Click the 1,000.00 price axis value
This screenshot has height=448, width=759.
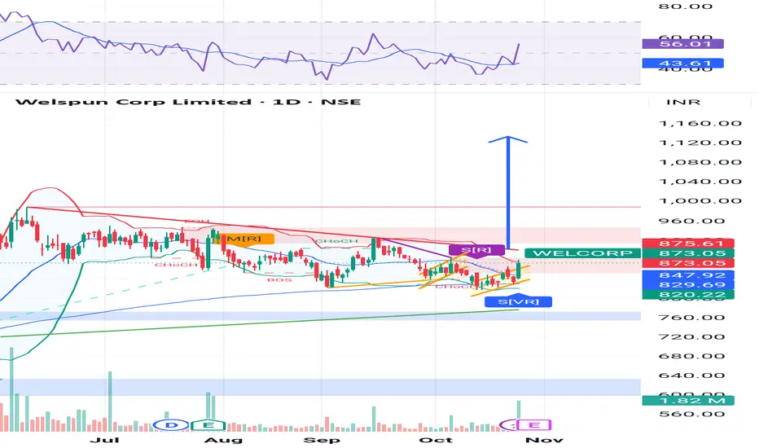[x=700, y=201]
